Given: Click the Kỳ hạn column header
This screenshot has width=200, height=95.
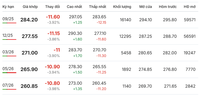Looking at the screenshot, I should [8, 7].
